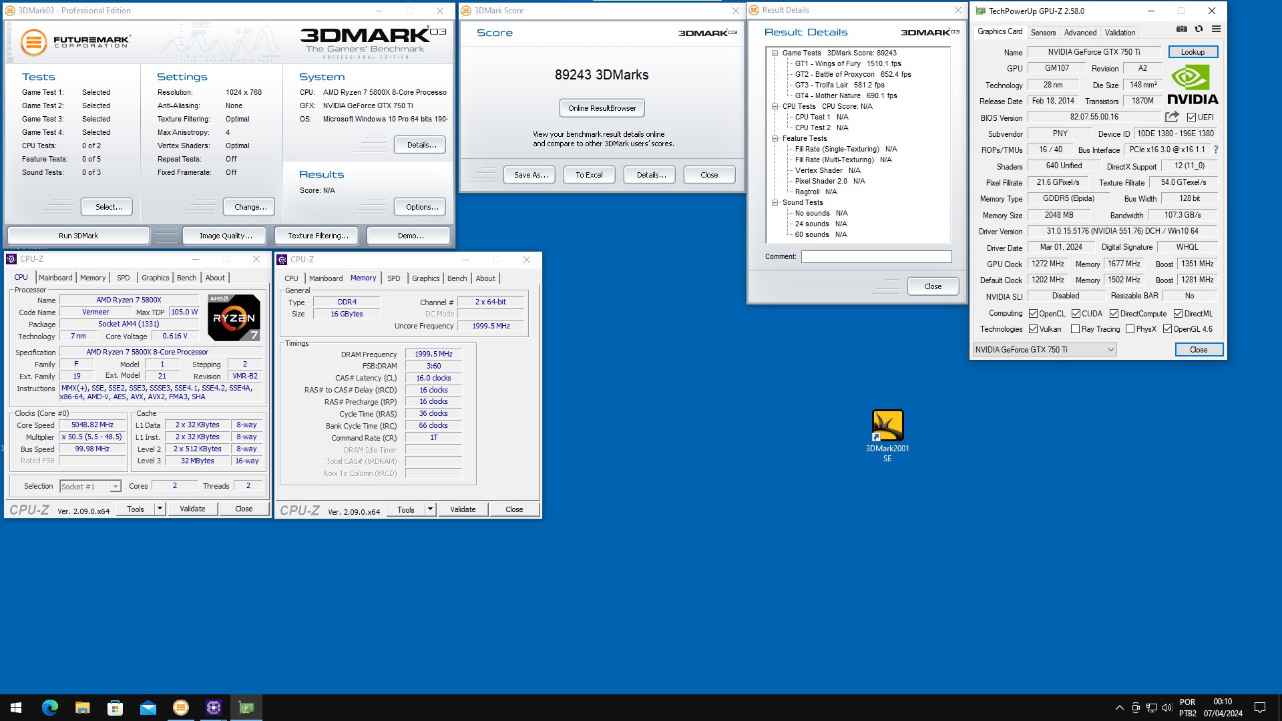Toggle the CUDA checkbox
1282x721 pixels.
(1076, 314)
